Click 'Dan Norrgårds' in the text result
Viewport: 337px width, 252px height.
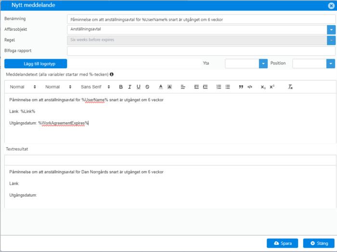[94, 172]
